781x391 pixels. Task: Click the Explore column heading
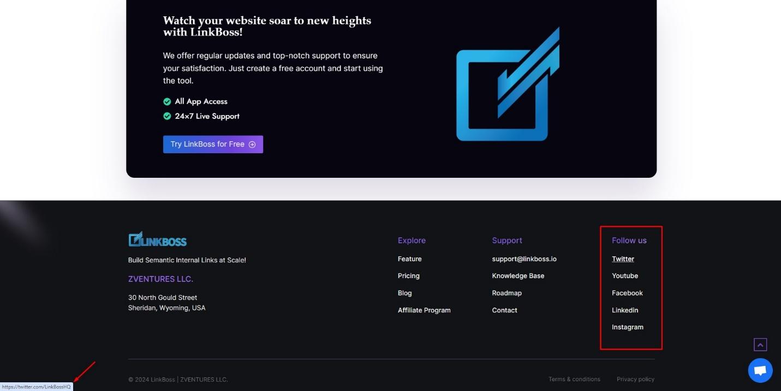tap(412, 240)
